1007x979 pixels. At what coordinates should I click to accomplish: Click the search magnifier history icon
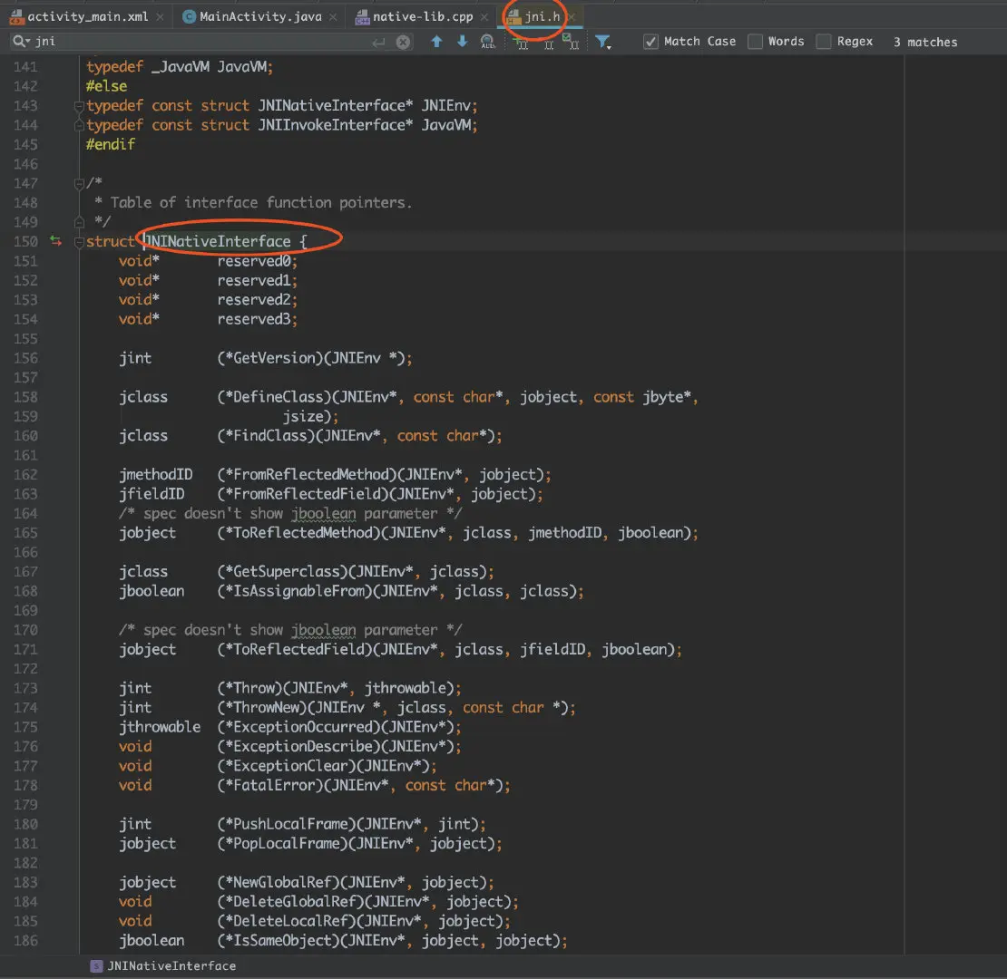click(20, 42)
